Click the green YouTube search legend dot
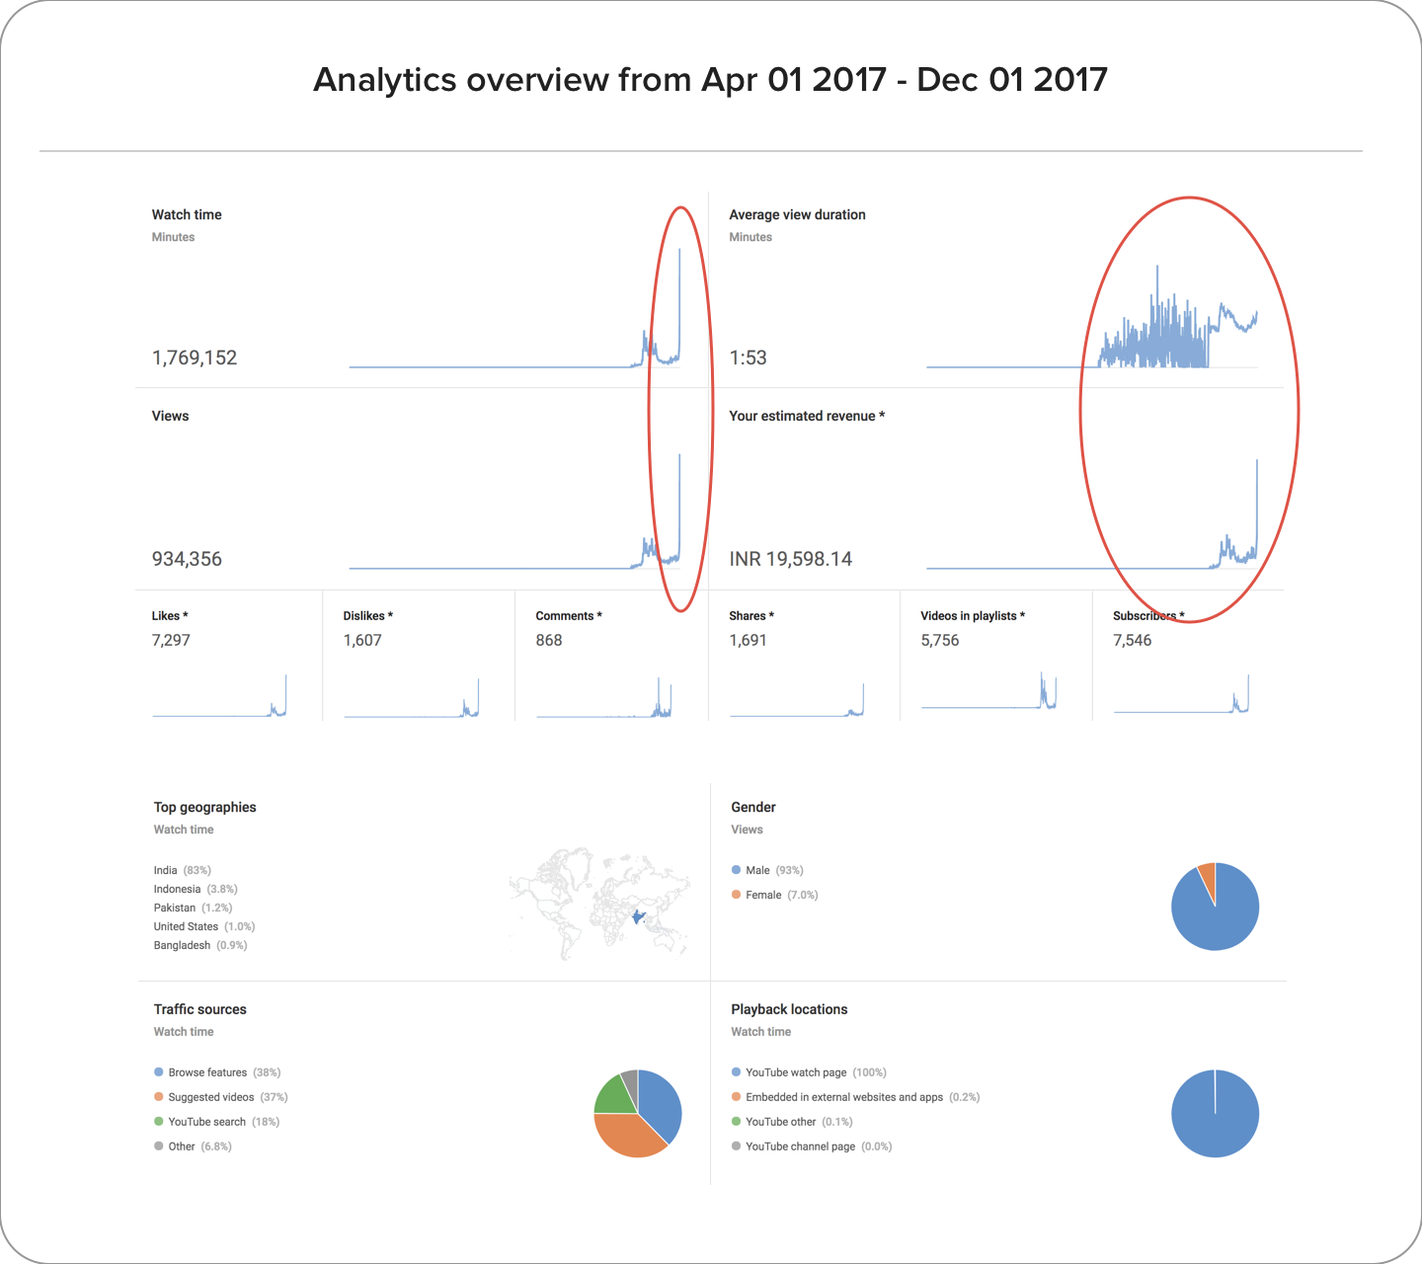Image resolution: width=1422 pixels, height=1264 pixels. [x=158, y=1121]
